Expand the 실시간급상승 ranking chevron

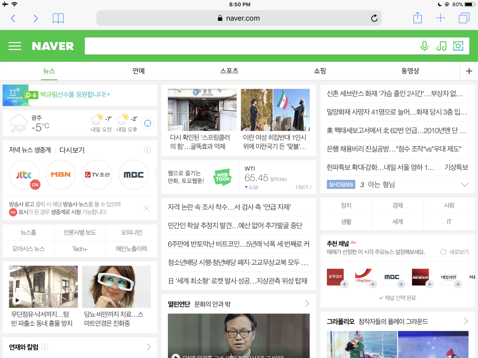[x=465, y=184]
